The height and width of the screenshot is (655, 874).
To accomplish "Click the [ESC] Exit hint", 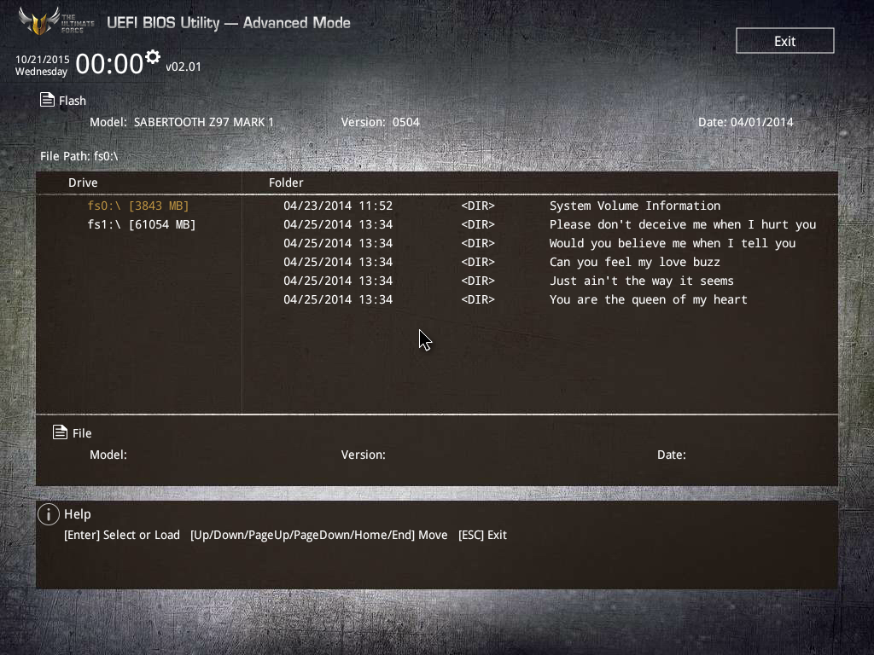I will tap(483, 535).
